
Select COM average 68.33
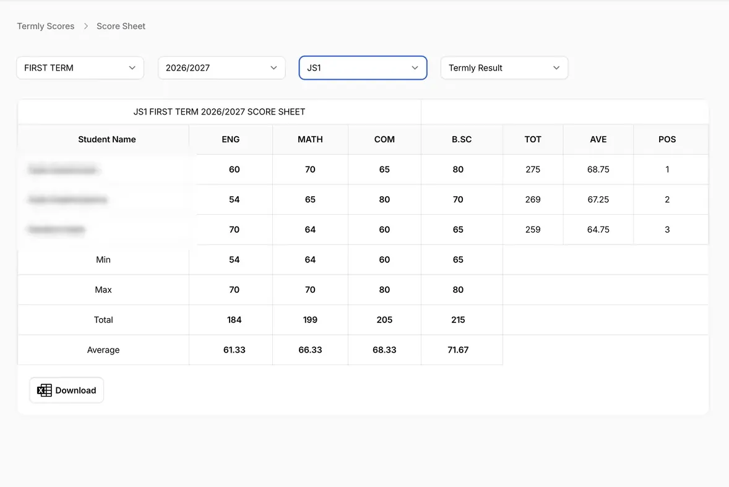point(384,350)
